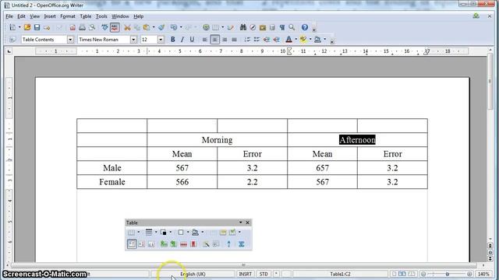
Task: Click Merge Cells icon in Table toolbar
Action: pos(213,233)
